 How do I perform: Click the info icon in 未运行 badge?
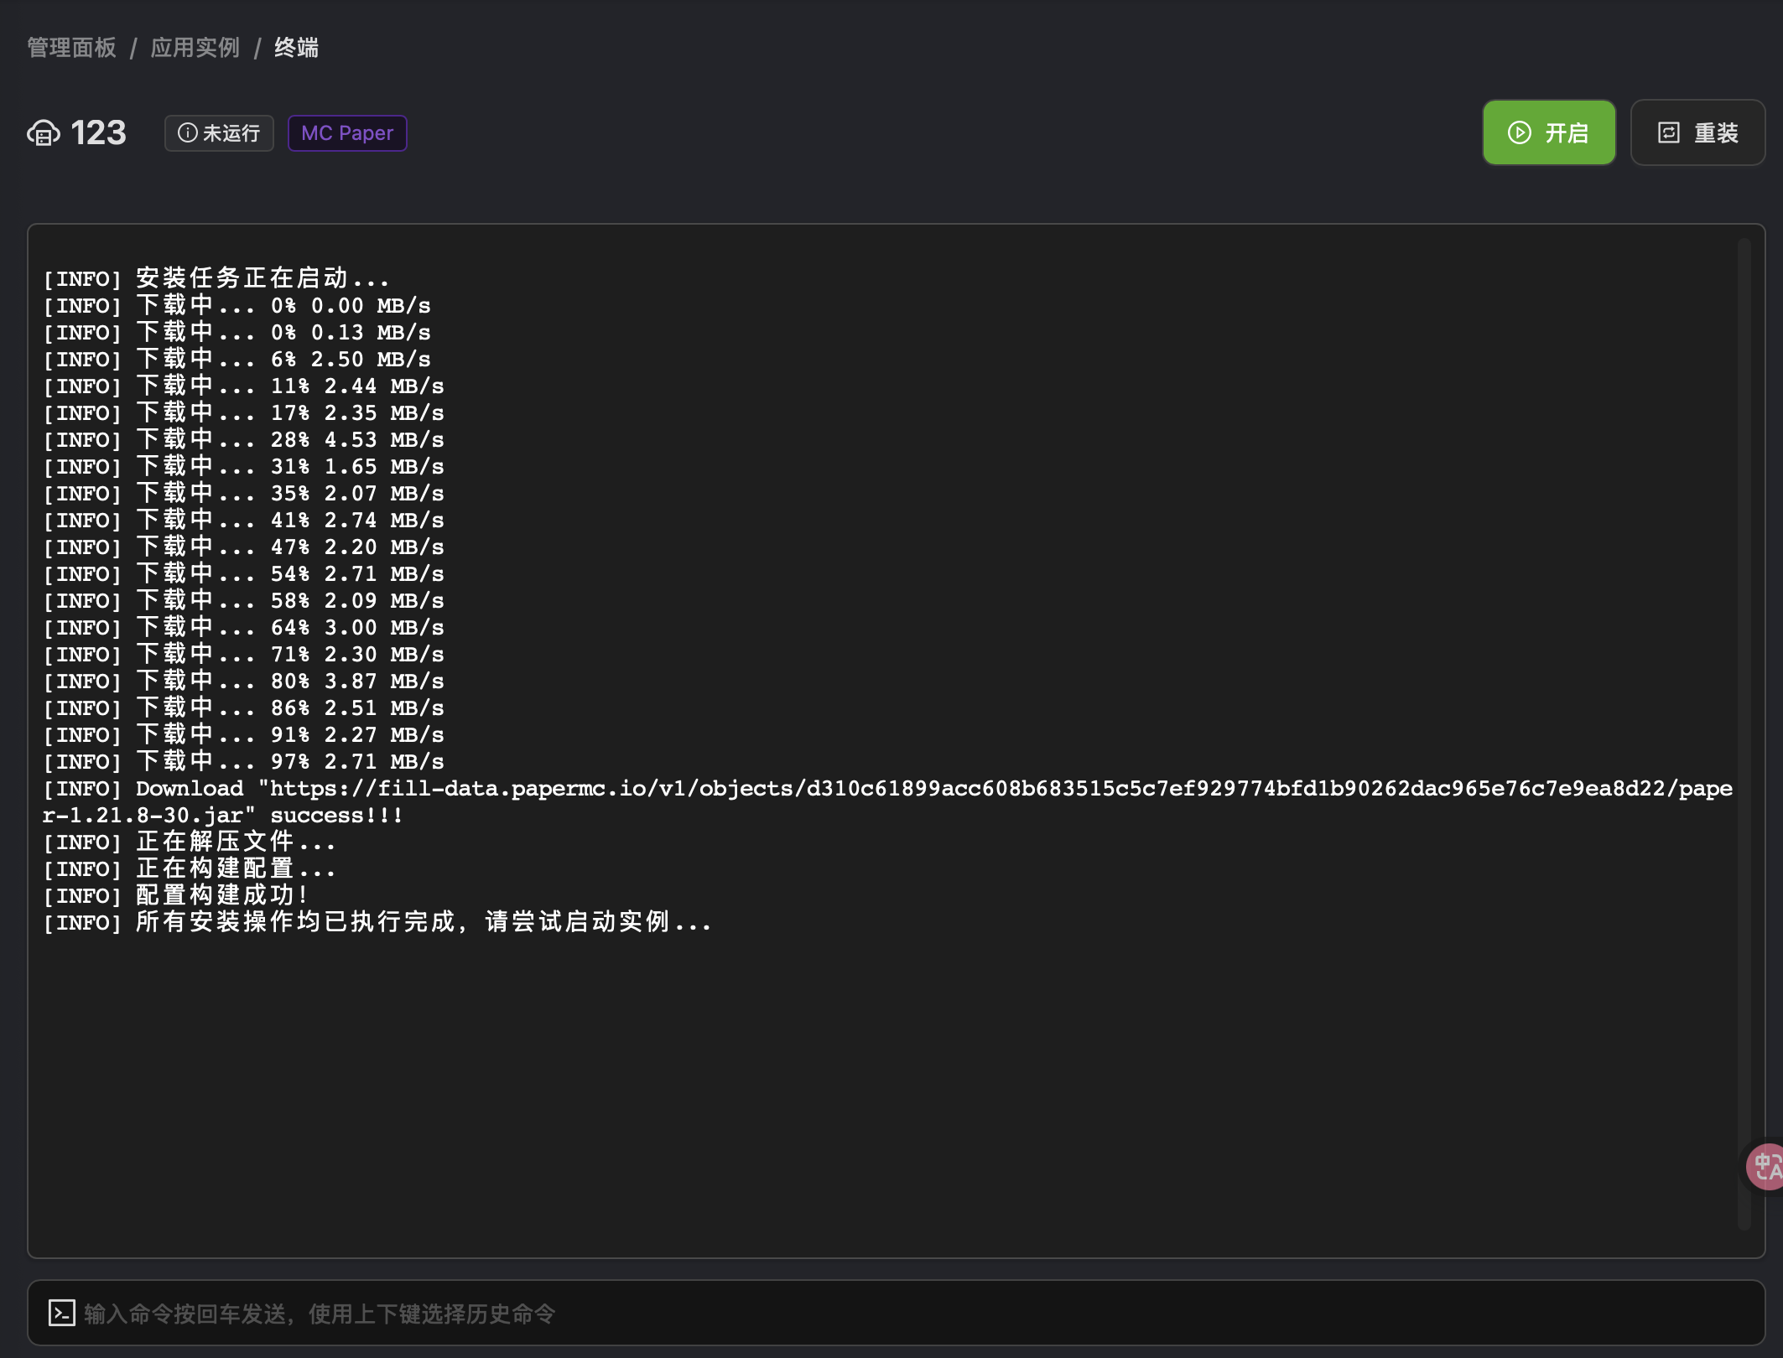tap(188, 133)
